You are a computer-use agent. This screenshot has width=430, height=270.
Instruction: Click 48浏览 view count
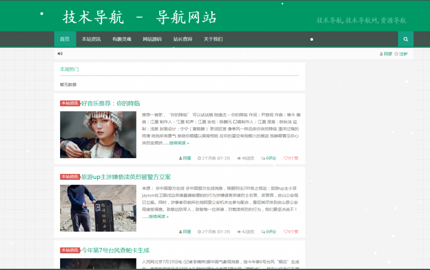tap(248, 158)
